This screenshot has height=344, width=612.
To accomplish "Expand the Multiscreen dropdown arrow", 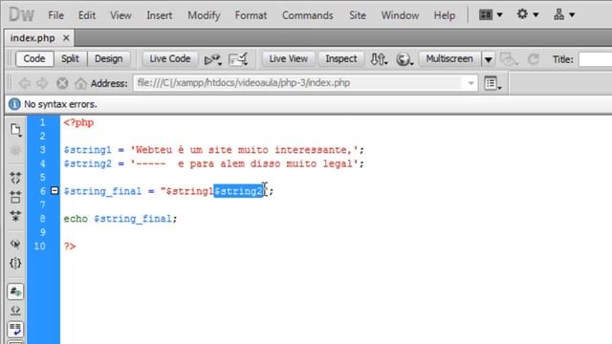I will tap(489, 59).
